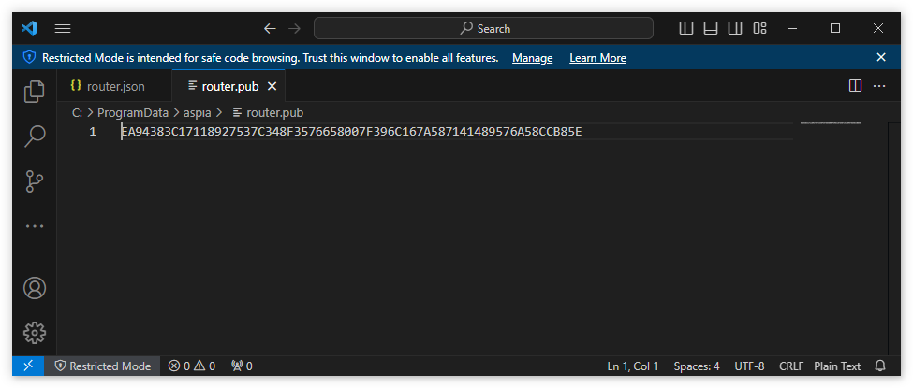Click the split editor layout icon

coord(855,85)
